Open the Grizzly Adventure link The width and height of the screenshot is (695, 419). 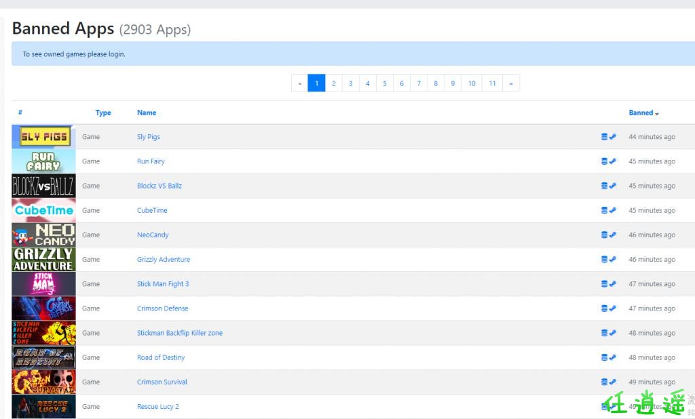(x=164, y=259)
